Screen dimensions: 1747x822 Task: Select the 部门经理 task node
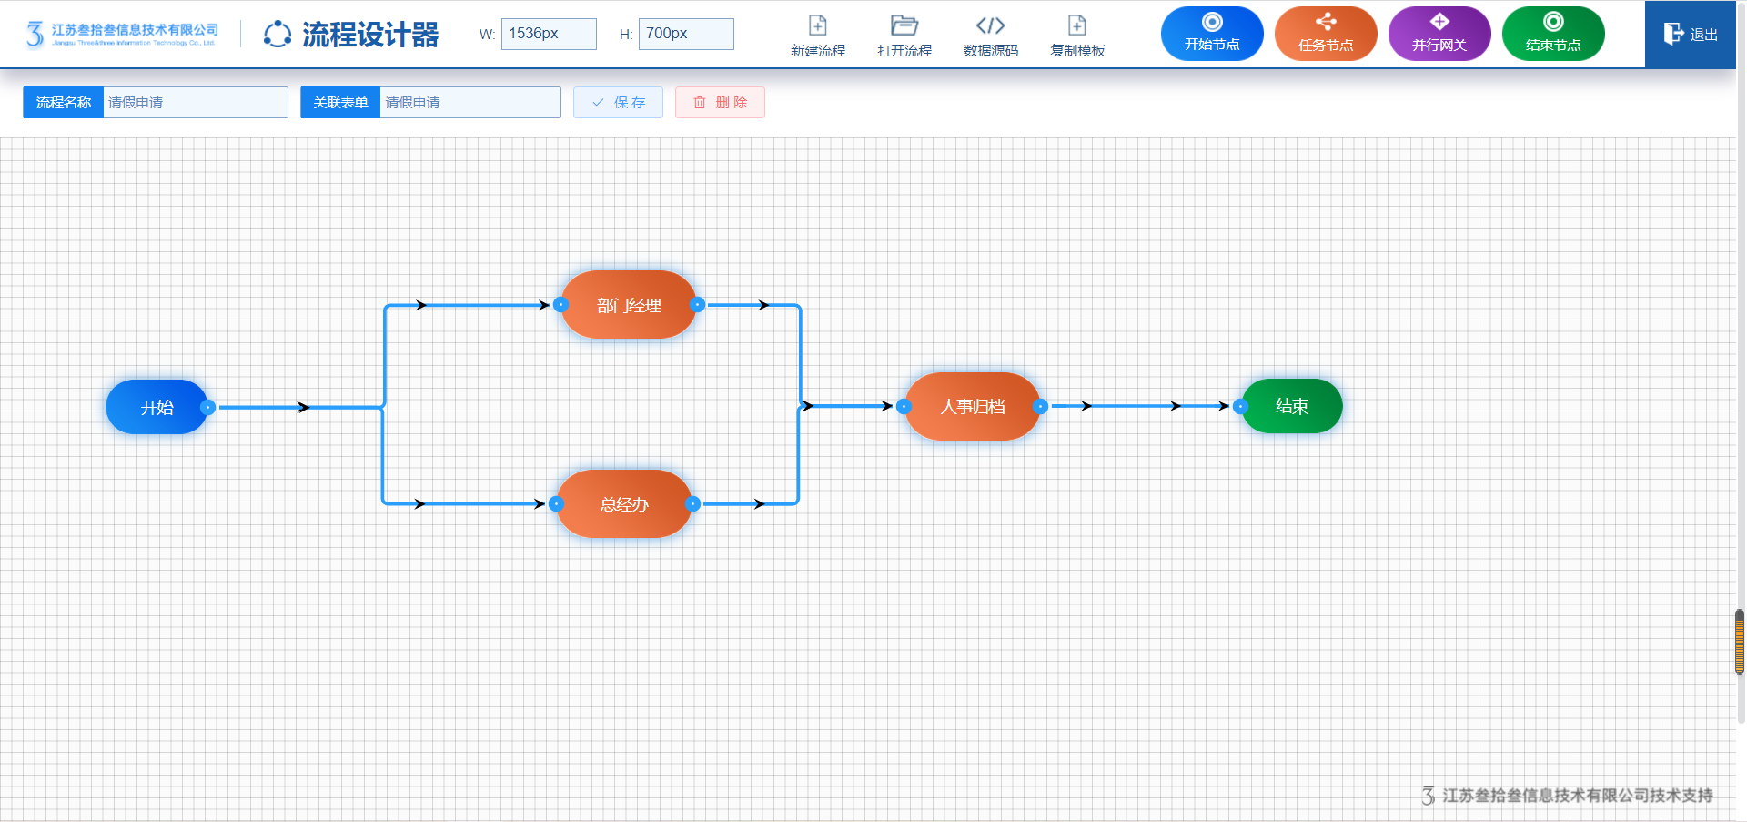pyautogui.click(x=629, y=305)
